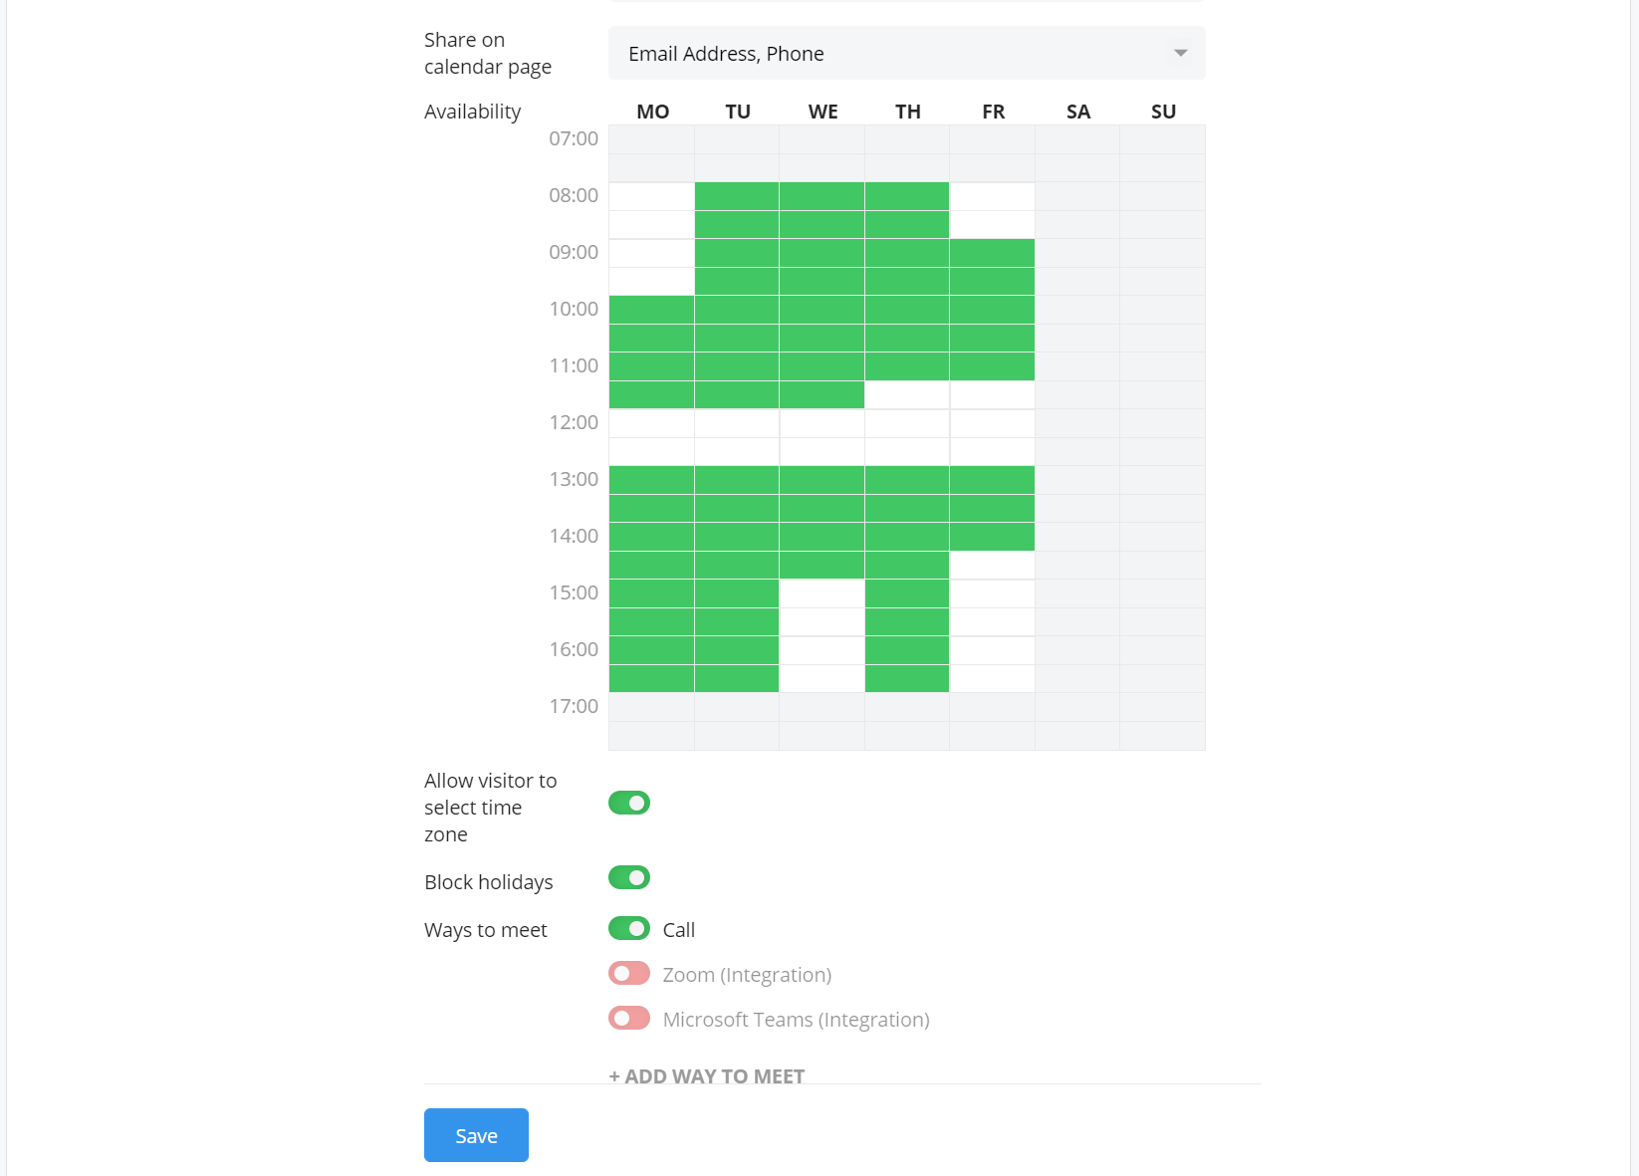Click the Friday 15:00 empty slot

pos(992,593)
